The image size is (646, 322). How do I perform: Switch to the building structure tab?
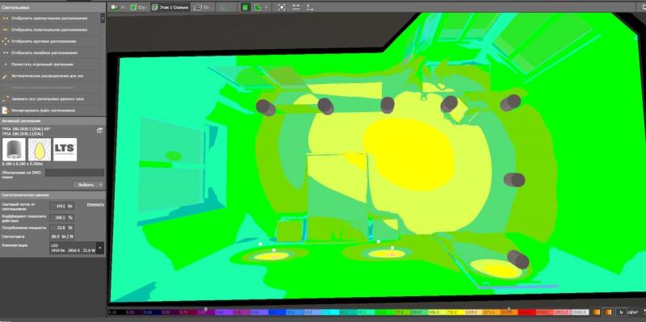pyautogui.click(x=138, y=7)
